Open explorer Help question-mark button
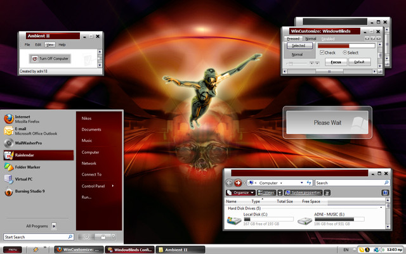Viewport: 406px width, 254px height. 385,193
